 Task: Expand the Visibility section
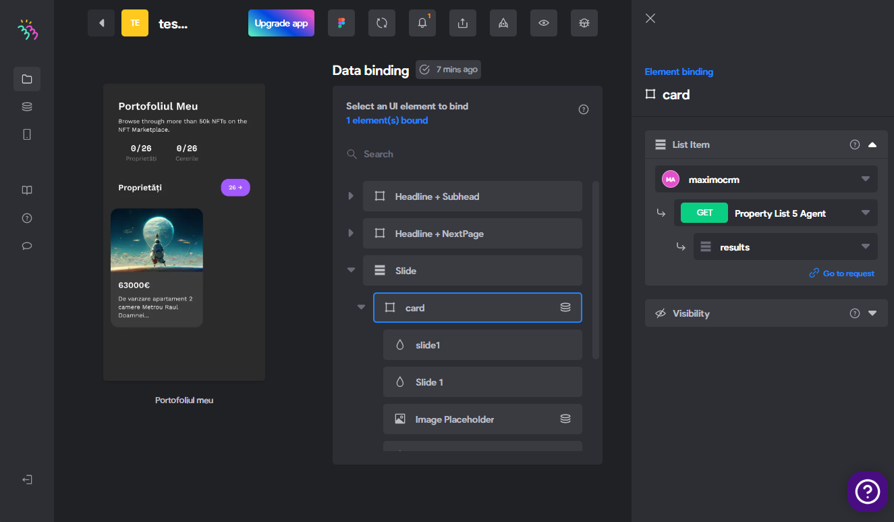(872, 313)
